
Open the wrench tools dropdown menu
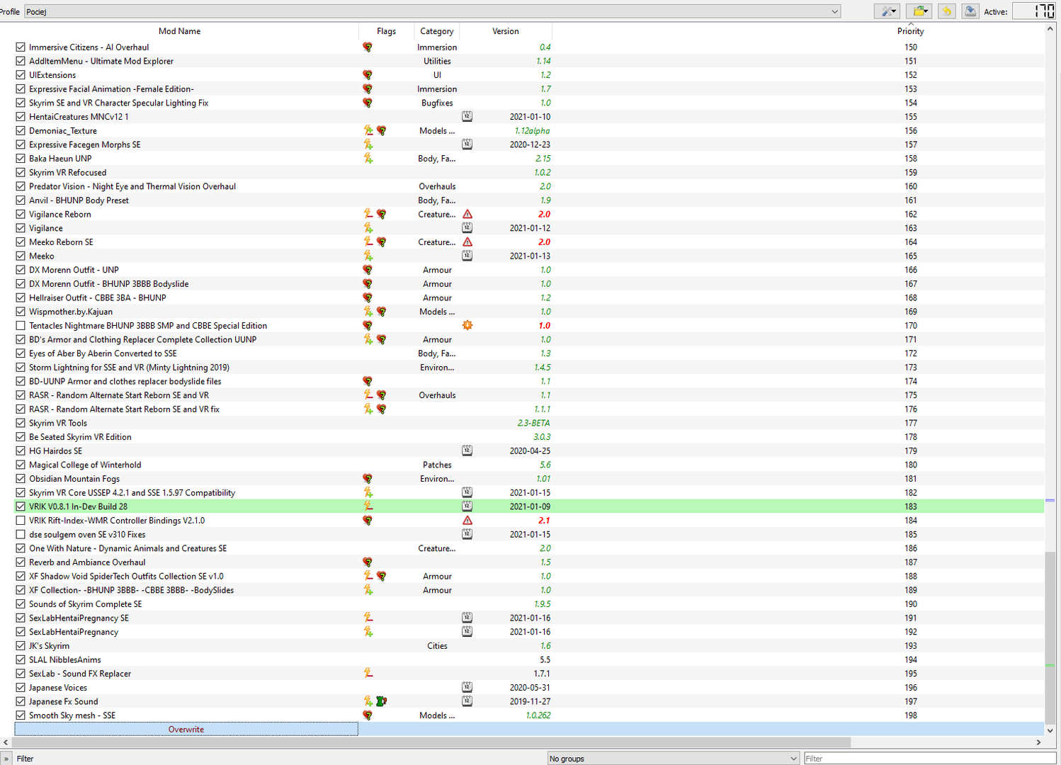point(887,11)
